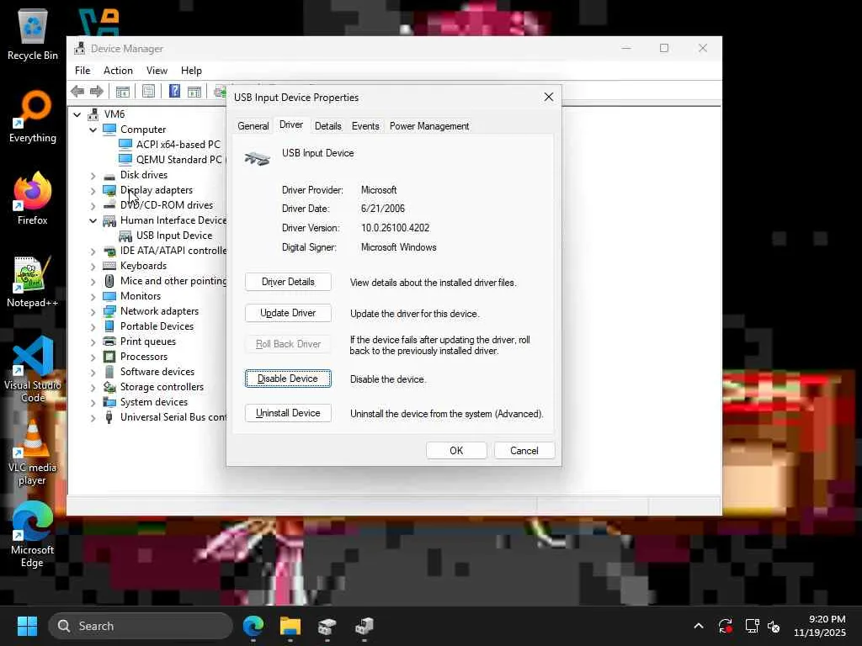
Task: Click the taskbar Search box
Action: click(141, 626)
